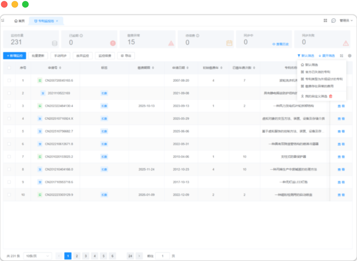Click the column list icon next to the gear
Viewport: 357px width, 261px height.
pyautogui.click(x=342, y=55)
